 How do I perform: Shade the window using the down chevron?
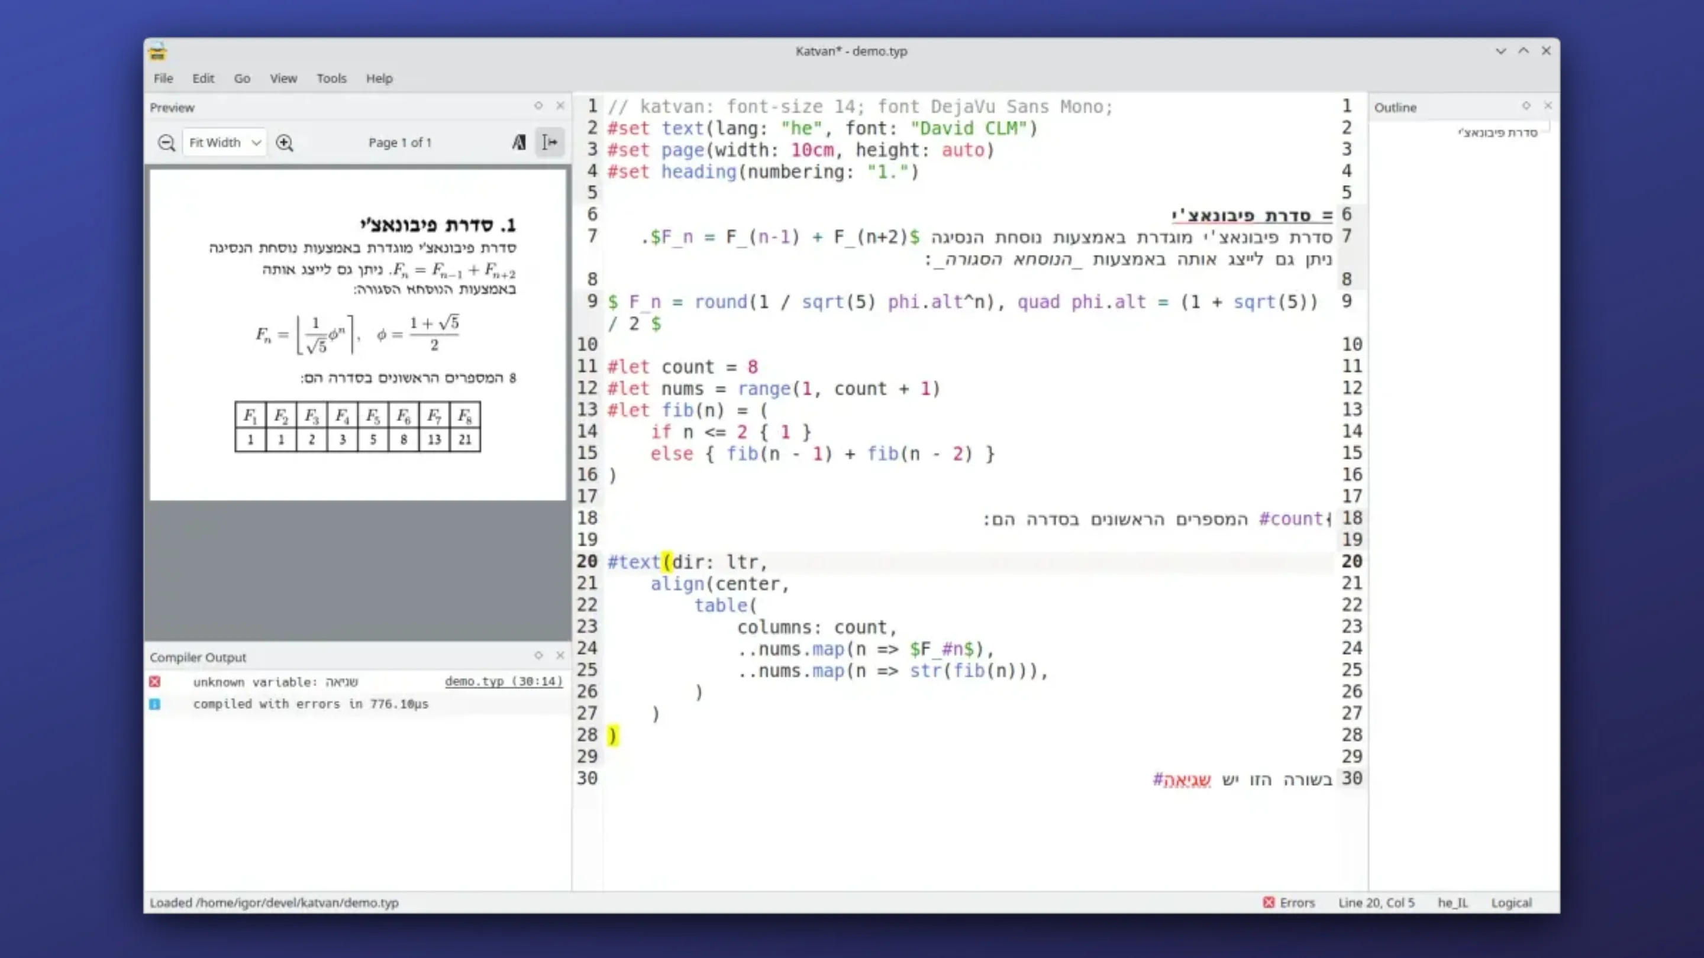pos(1500,51)
